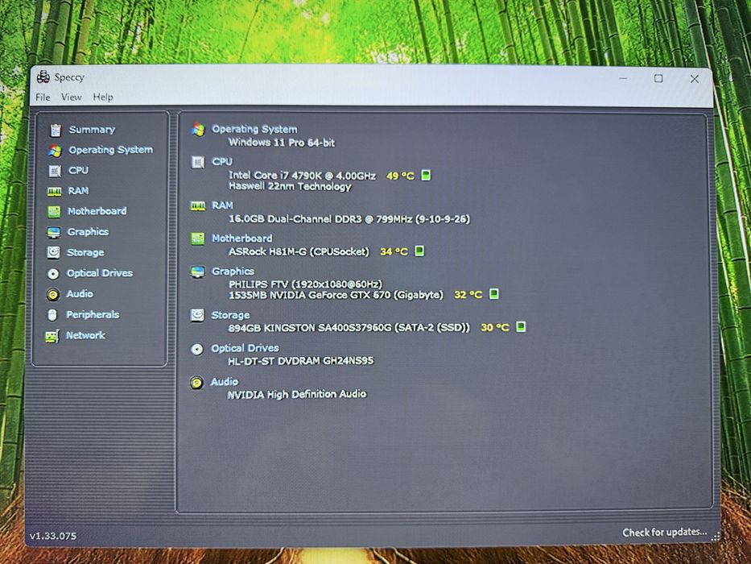The width and height of the screenshot is (751, 564).
Task: Click the Operating System flag icon in sidebar
Action: coord(55,151)
